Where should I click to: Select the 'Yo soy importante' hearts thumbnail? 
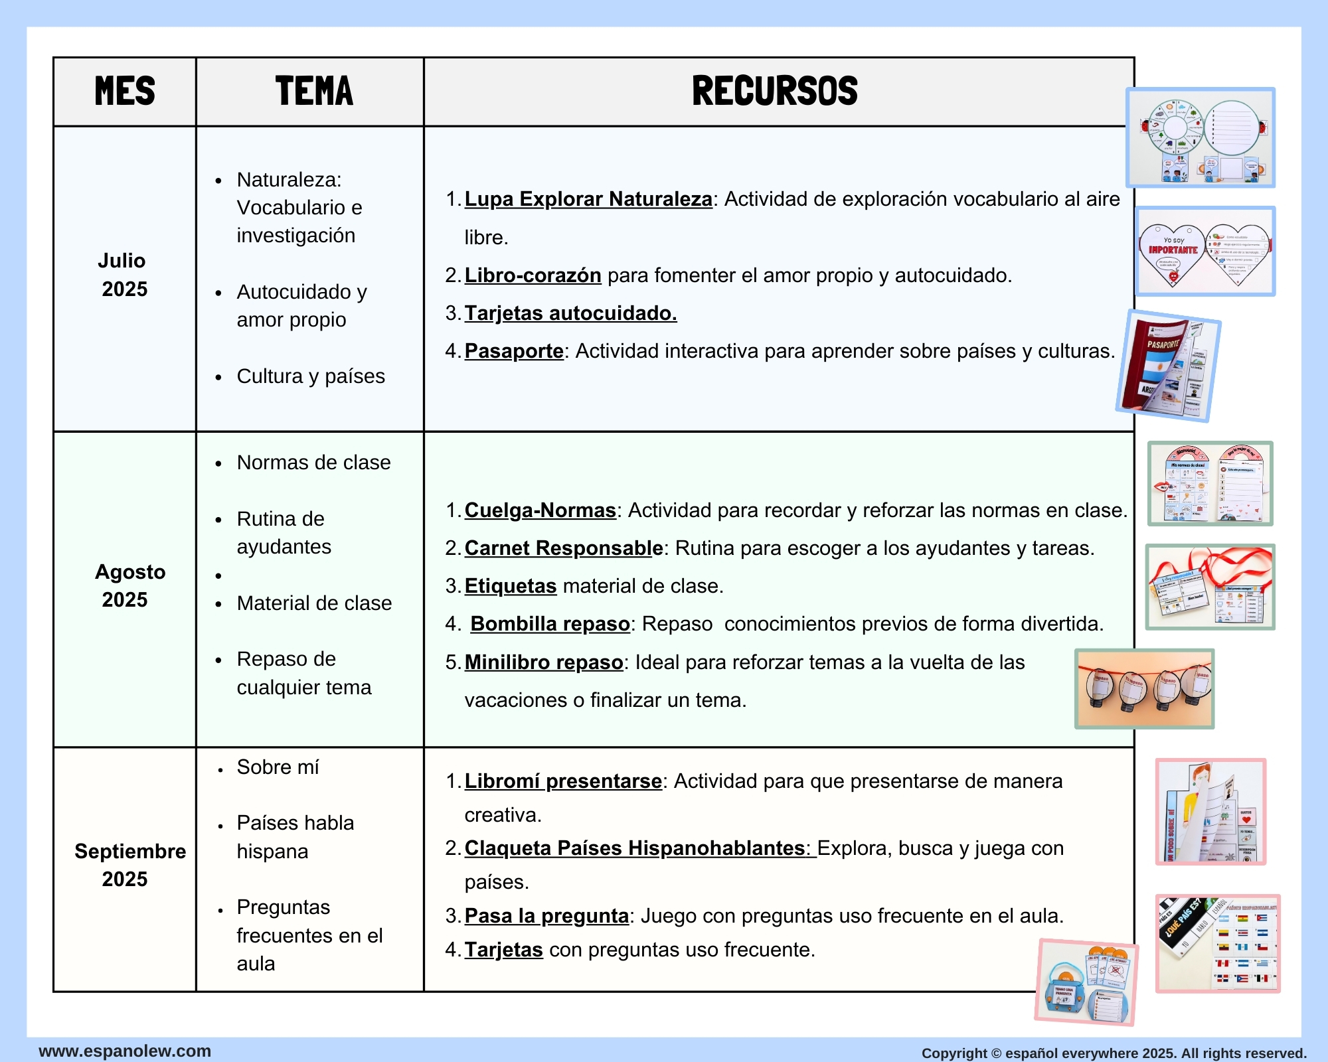tap(1205, 251)
